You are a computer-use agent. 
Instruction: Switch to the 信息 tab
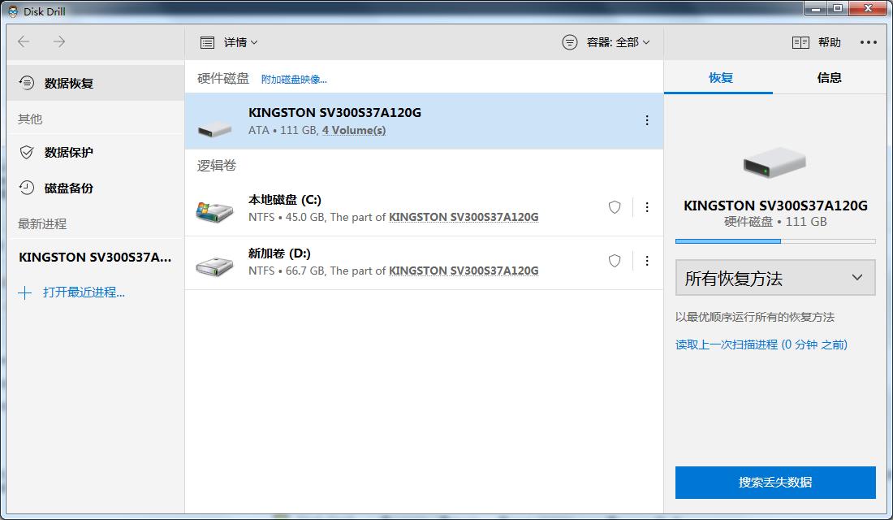pyautogui.click(x=829, y=78)
